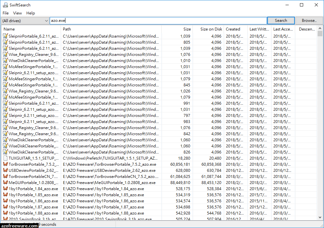The width and height of the screenshot is (324, 228).
Task: Open the File menu
Action: tap(5, 13)
